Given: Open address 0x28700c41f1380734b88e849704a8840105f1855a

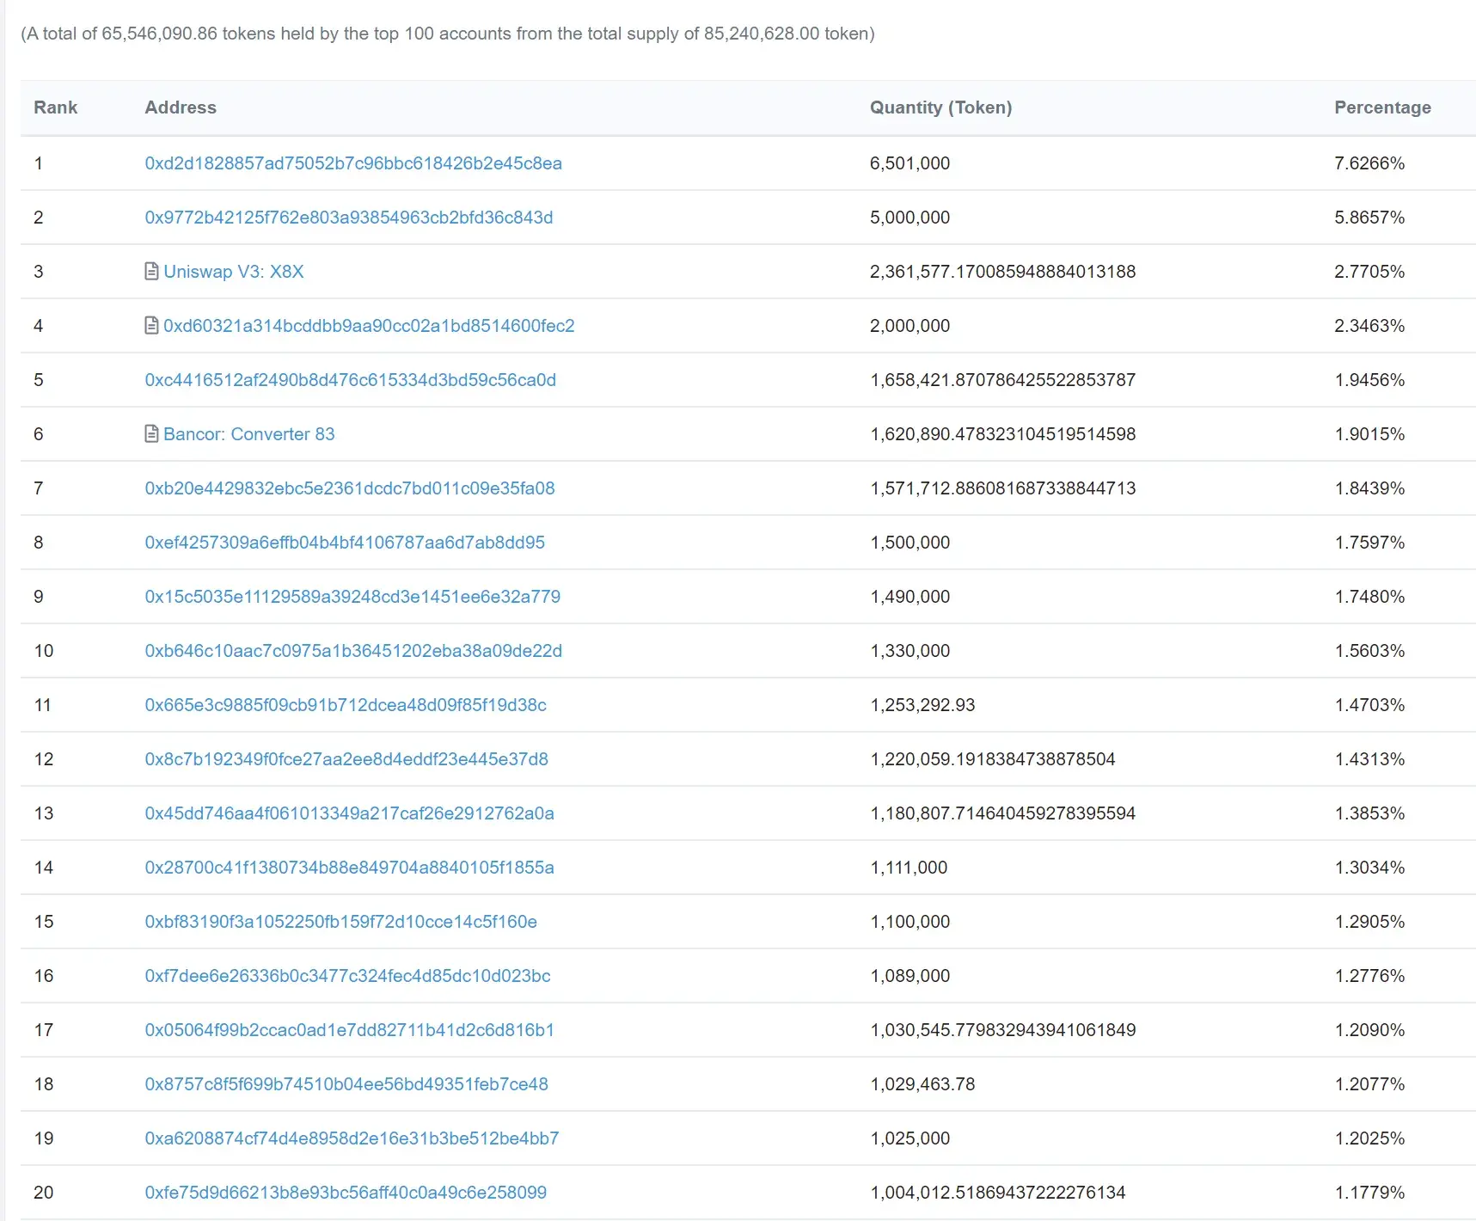Looking at the screenshot, I should pos(350,868).
